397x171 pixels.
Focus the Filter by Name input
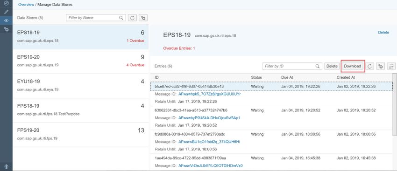pyautogui.click(x=96, y=18)
